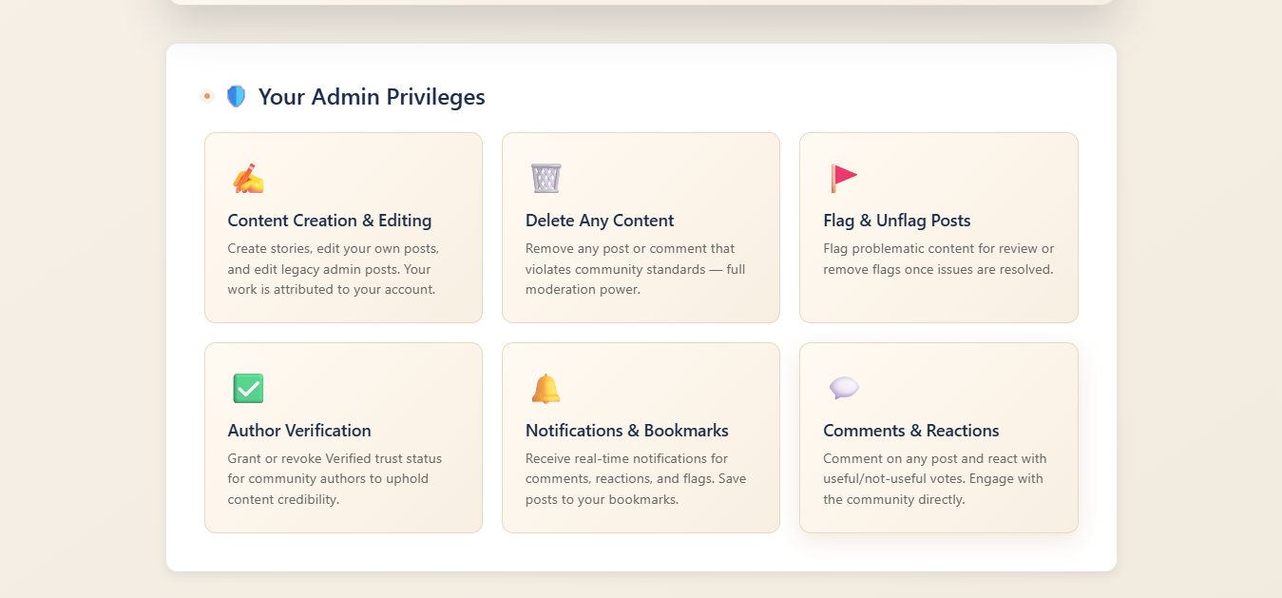Screen dimensions: 1282x598
Task: Click the Your Admin Privileges title
Action: click(x=372, y=97)
